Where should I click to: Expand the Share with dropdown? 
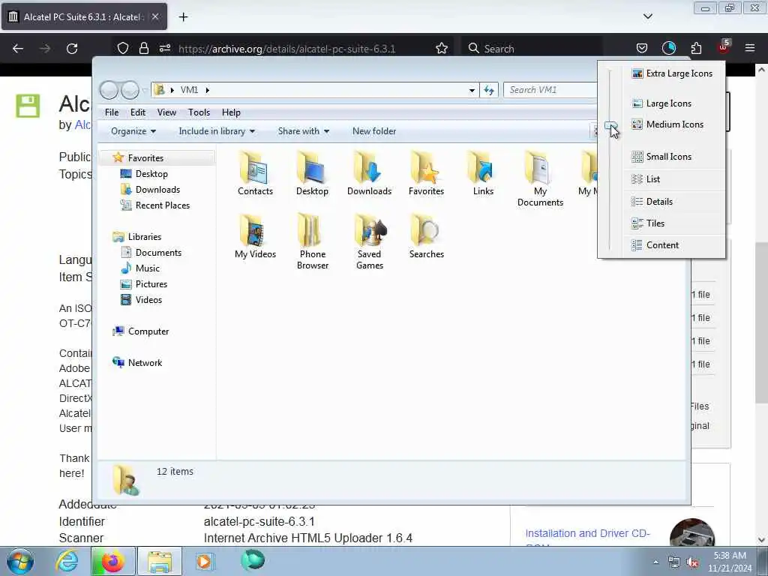tap(303, 131)
